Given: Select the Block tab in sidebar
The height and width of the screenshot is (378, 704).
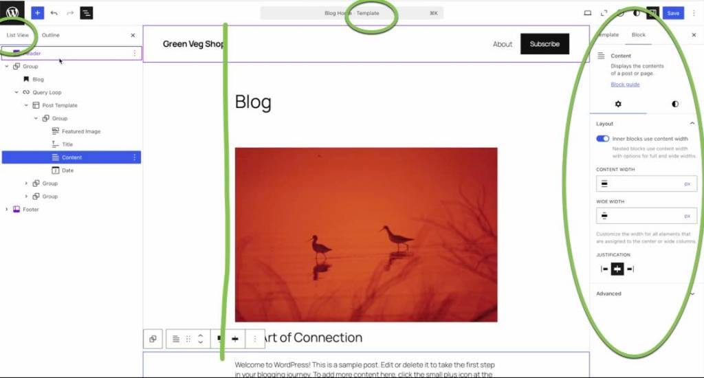Looking at the screenshot, I should [638, 34].
